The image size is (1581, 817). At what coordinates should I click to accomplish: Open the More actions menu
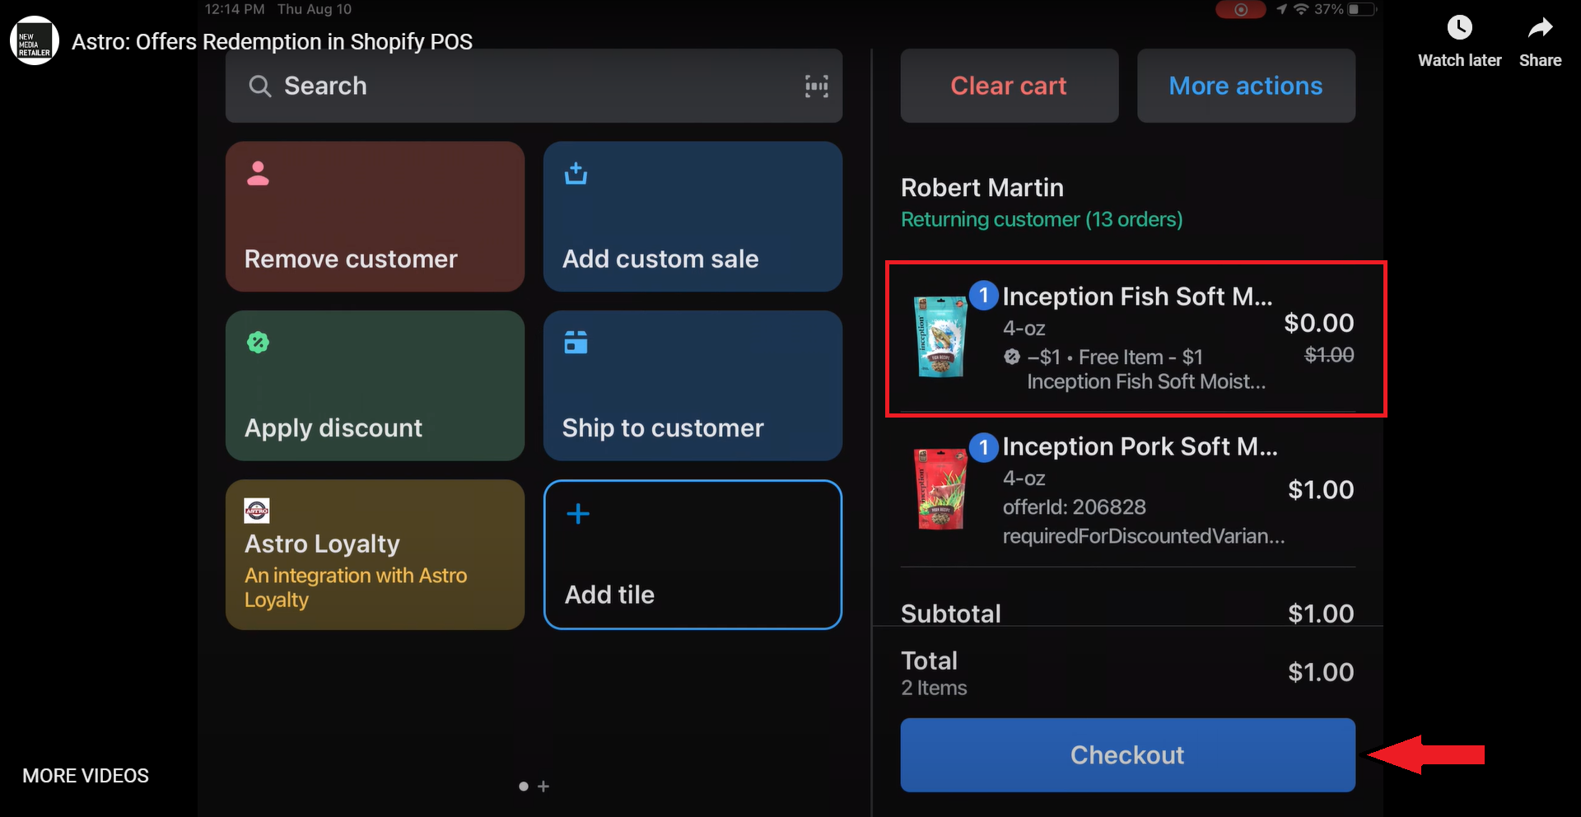[1245, 86]
